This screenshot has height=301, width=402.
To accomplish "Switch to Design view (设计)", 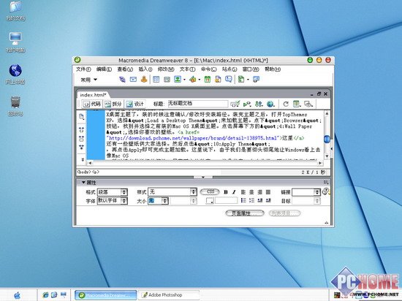I will point(135,104).
